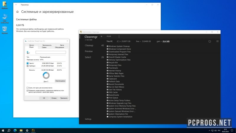Click the disk usage donut chart
The image size is (236, 133).
46,75
